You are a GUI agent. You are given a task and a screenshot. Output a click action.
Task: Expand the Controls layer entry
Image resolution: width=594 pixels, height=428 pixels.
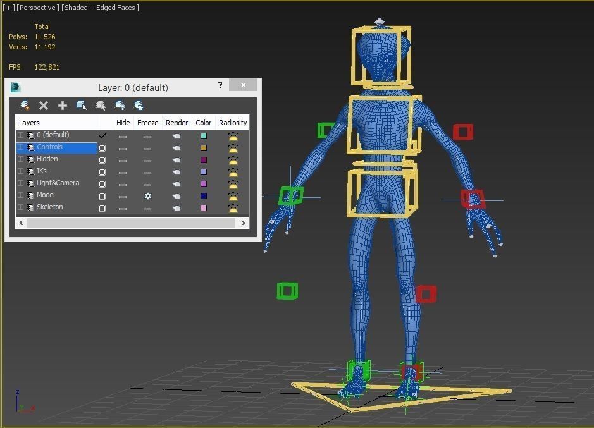20,147
